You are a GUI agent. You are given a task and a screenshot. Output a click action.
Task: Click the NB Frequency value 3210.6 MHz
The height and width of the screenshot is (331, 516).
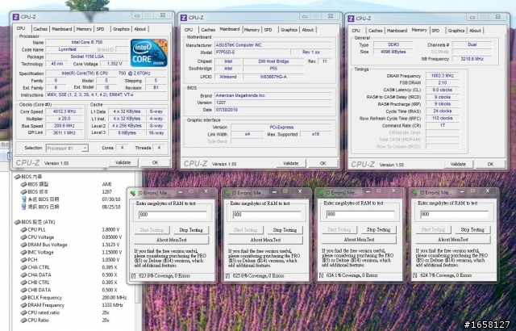pyautogui.click(x=472, y=59)
